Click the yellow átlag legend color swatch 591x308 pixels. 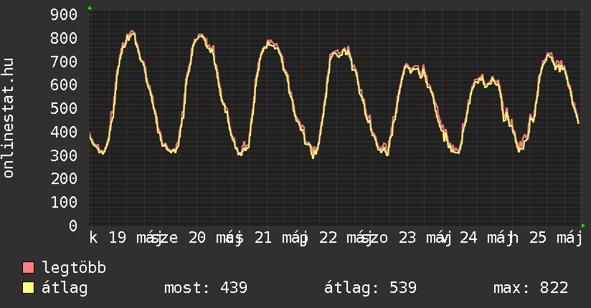28,287
